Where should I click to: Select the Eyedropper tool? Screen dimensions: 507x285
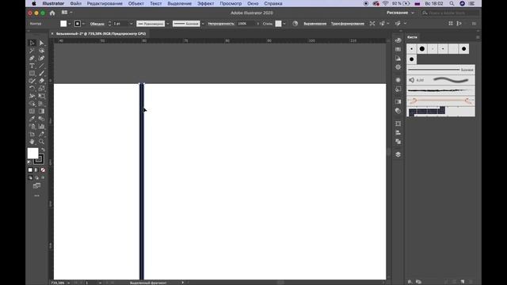[32, 119]
